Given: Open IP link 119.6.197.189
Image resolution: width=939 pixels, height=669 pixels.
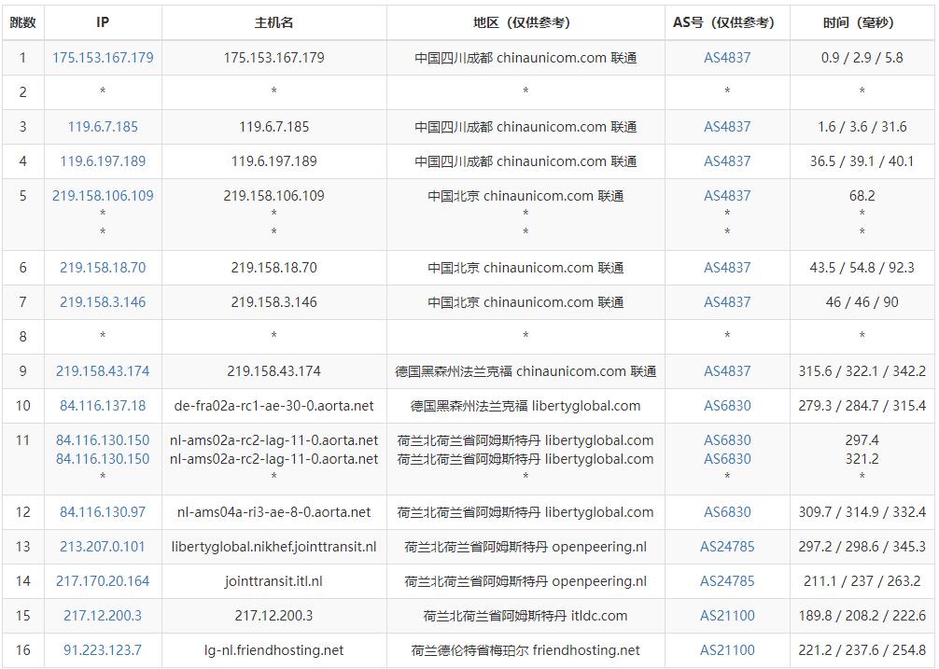Looking at the screenshot, I should (x=103, y=161).
